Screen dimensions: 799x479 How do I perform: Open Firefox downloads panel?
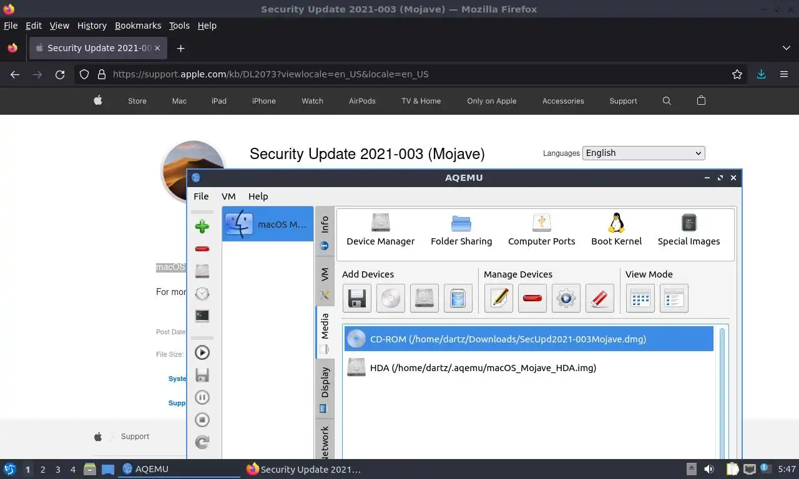pyautogui.click(x=761, y=74)
